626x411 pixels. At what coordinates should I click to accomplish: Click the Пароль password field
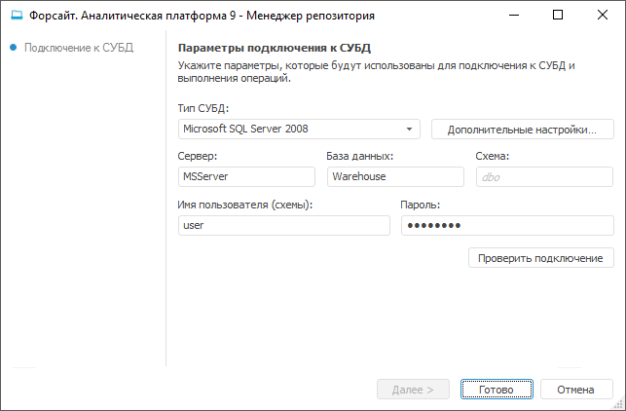coord(506,225)
